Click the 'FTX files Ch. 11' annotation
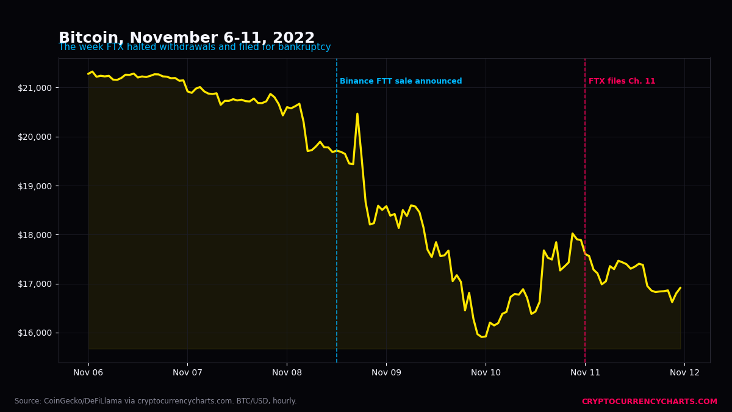732x412 pixels. click(622, 81)
